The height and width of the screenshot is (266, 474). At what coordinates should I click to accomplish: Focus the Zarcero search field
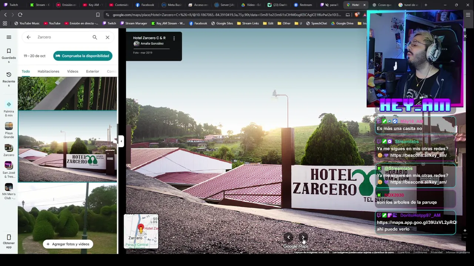(63, 37)
